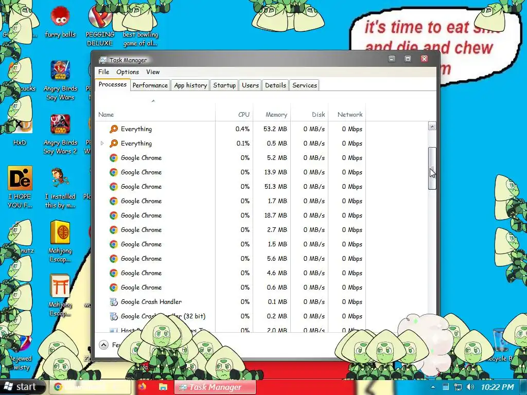
Task: Switch to the Users tab
Action: [250, 85]
